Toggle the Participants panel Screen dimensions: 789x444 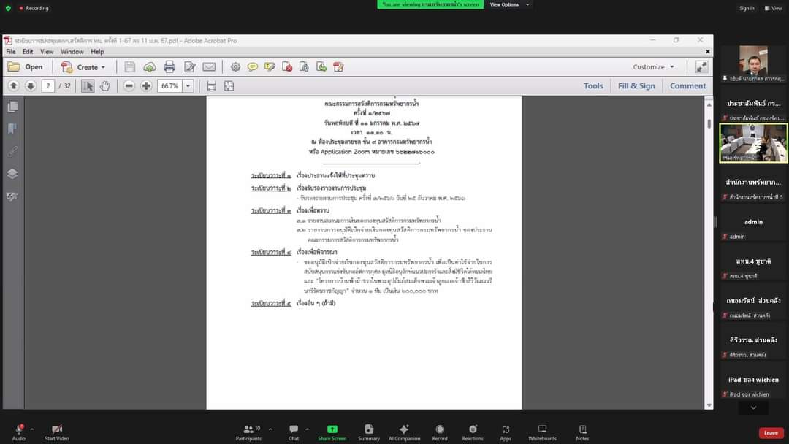(248, 432)
